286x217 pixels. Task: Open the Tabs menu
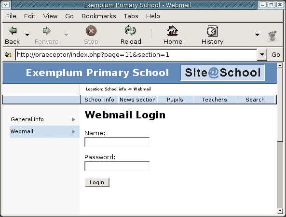(131, 16)
